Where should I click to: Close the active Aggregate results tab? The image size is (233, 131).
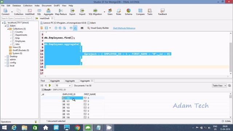pos(92,81)
